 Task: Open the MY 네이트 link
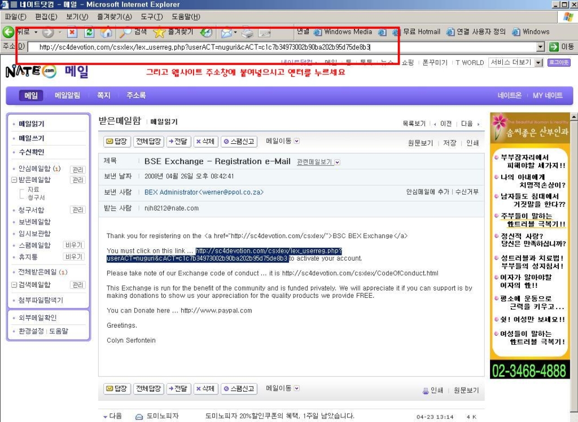pos(548,95)
